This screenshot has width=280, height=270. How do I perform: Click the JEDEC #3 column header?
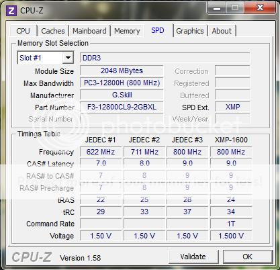click(x=187, y=140)
